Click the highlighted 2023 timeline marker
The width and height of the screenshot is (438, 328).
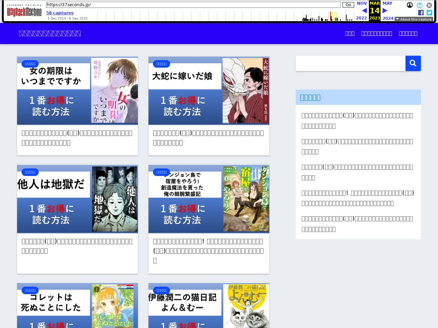click(332, 16)
